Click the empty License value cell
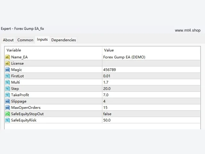Screen dimensions: 205x154 click(x=151, y=64)
